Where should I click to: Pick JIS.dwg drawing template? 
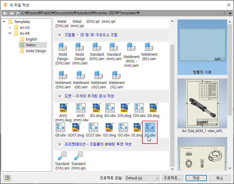[137, 130]
